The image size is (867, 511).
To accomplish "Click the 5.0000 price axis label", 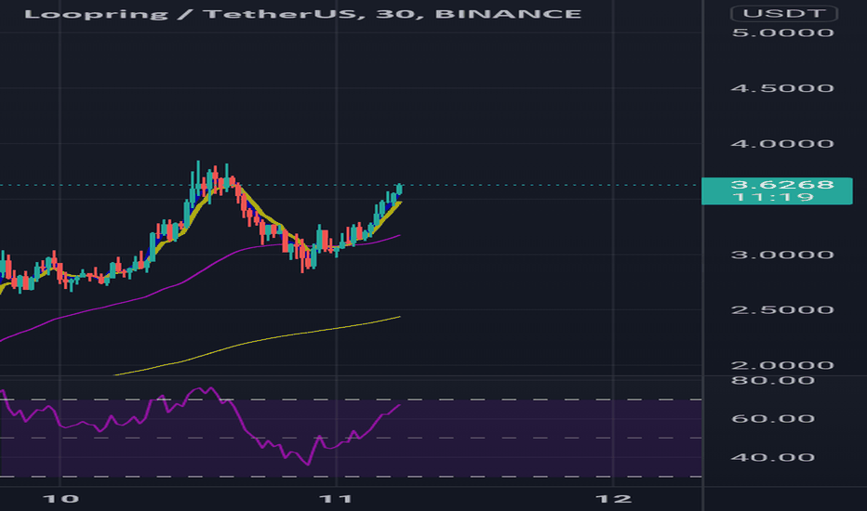I will click(782, 33).
